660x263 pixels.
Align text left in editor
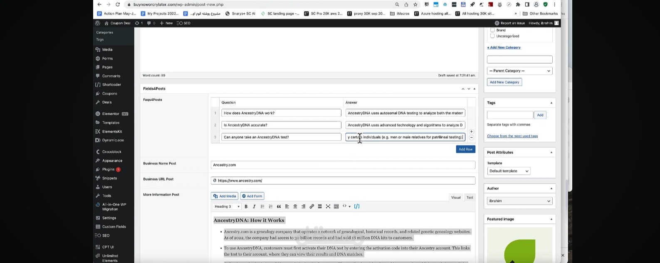coord(287,206)
